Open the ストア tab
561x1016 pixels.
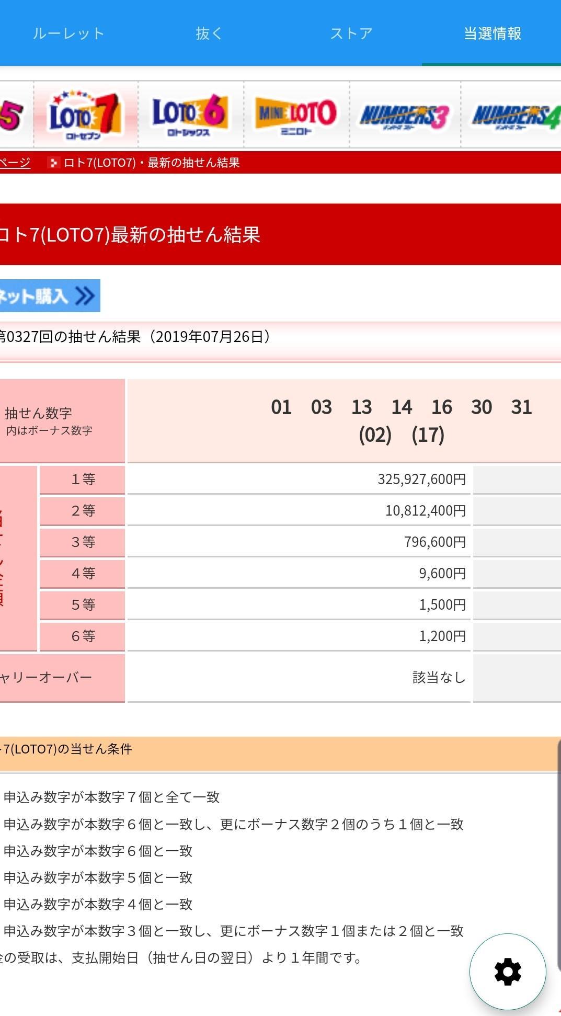tap(351, 33)
